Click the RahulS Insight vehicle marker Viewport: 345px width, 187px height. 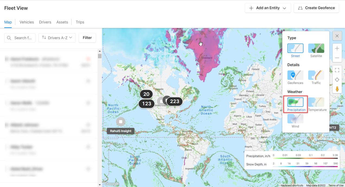(121, 122)
